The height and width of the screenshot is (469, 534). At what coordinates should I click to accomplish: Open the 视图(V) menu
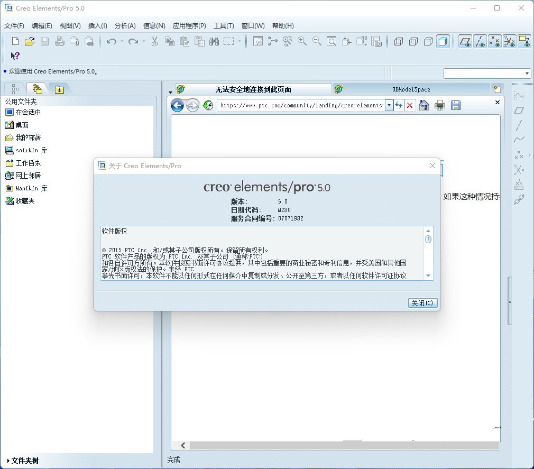[x=70, y=26]
